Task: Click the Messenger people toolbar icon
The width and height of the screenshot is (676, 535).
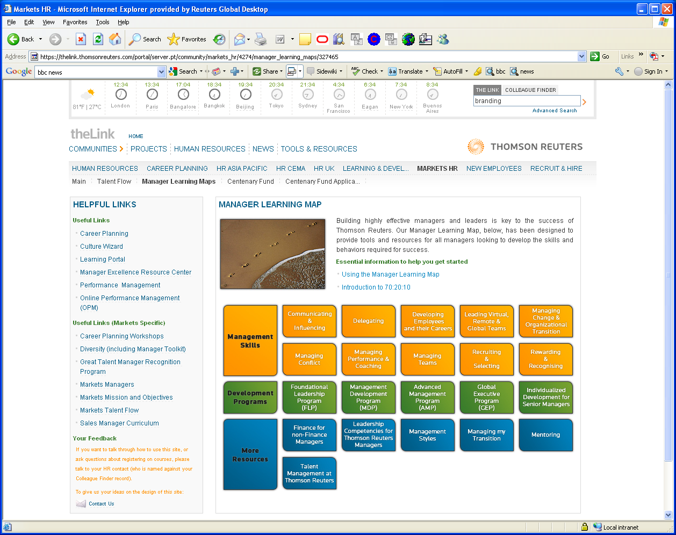Action: pyautogui.click(x=443, y=39)
